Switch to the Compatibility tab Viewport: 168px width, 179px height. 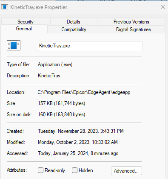point(74,29)
